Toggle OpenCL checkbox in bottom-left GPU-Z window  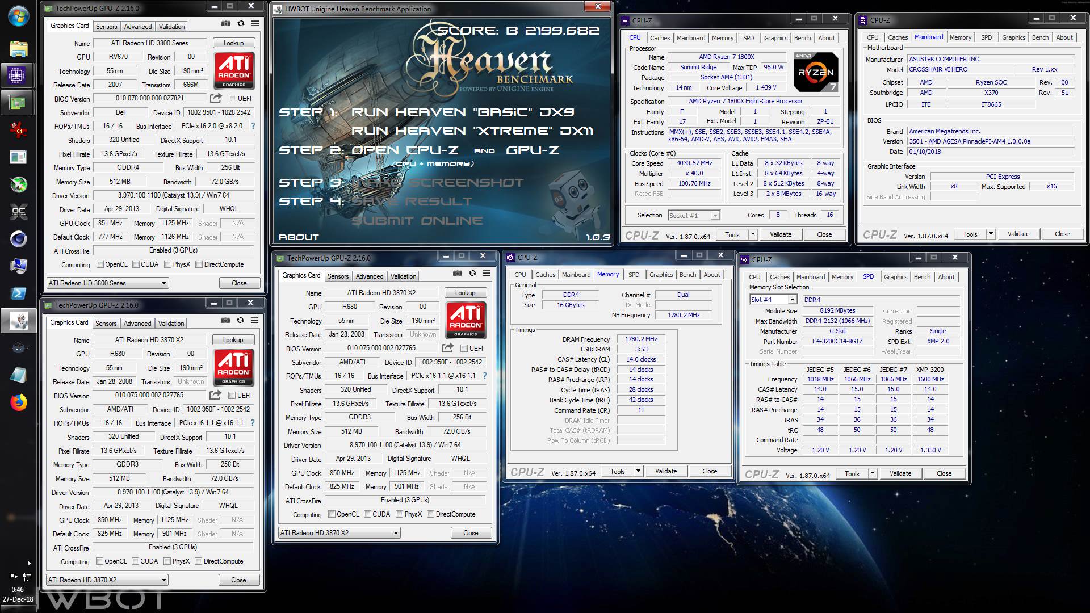click(99, 561)
